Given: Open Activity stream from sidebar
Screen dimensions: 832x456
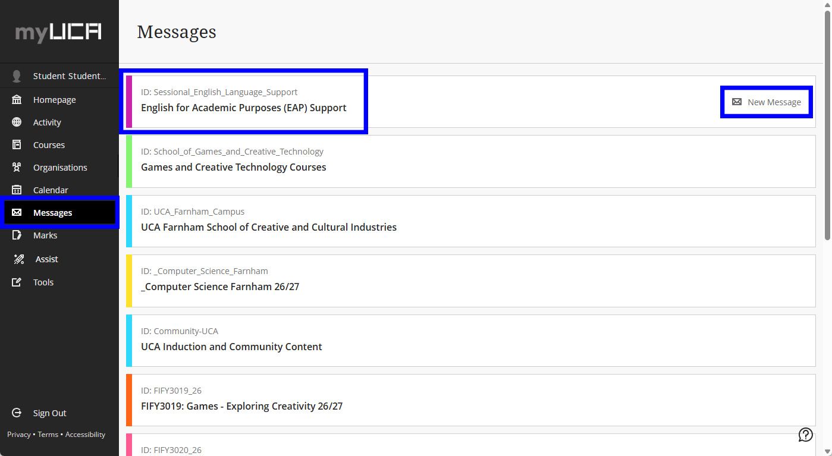Looking at the screenshot, I should 59,122.
